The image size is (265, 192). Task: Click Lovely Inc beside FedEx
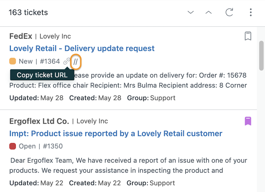pyautogui.click(x=55, y=36)
